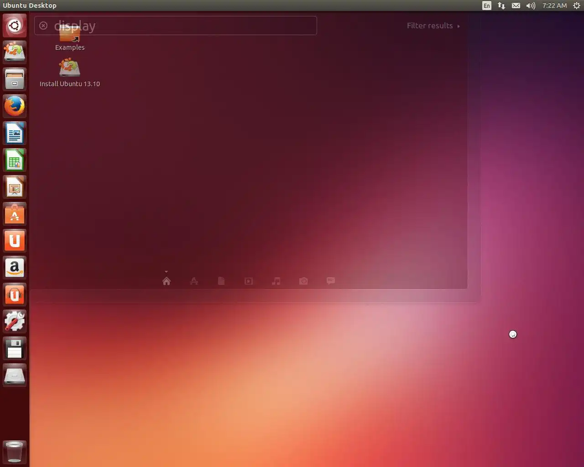Switch to the Photos lens
The image size is (584, 467).
(303, 281)
